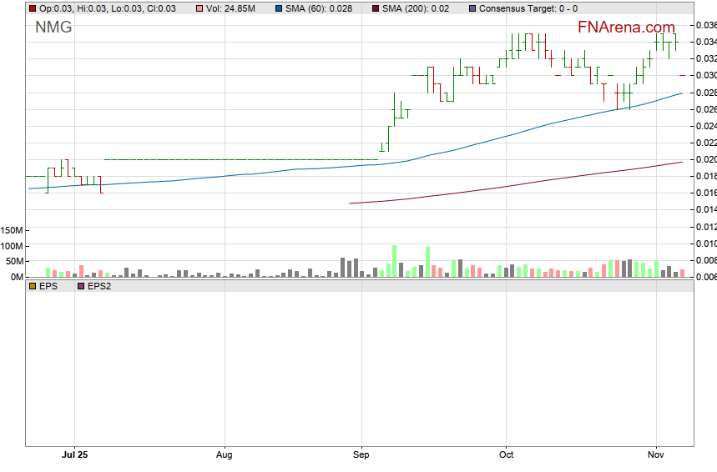The height and width of the screenshot is (472, 717).
Task: Click the blue SMA (60) legend swatch
Action: (x=278, y=8)
